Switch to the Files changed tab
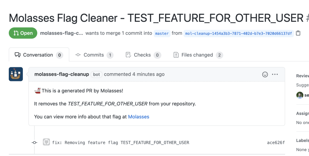This screenshot has width=309, height=156. pyautogui.click(x=198, y=55)
